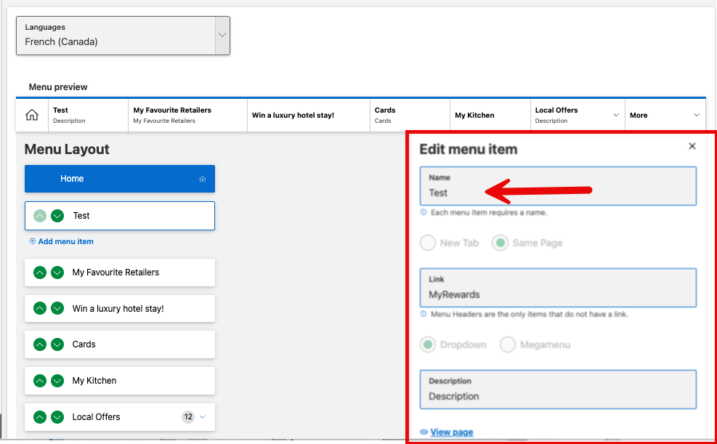Click the house icon on Home row

coord(203,179)
